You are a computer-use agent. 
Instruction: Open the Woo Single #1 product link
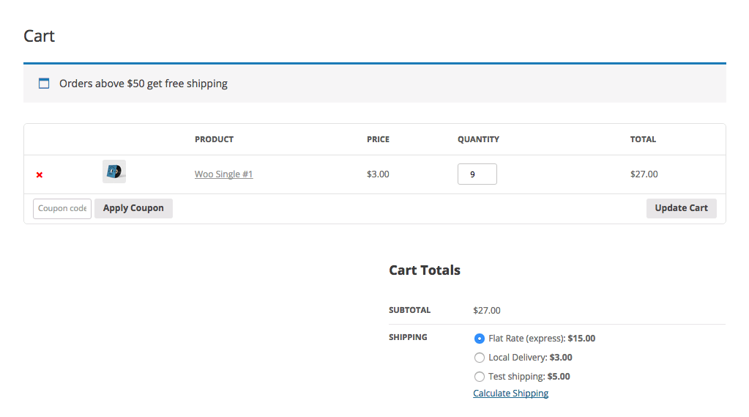pyautogui.click(x=223, y=174)
